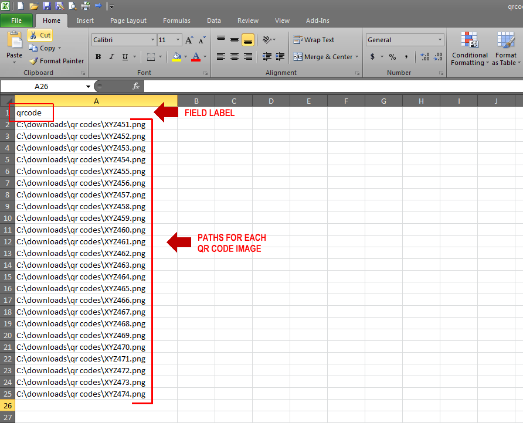Open Font dialog launcher
Screen dimensions: 523x423
[205, 73]
